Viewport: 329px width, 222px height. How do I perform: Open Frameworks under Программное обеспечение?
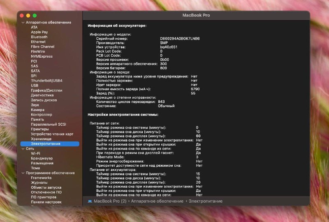41,178
